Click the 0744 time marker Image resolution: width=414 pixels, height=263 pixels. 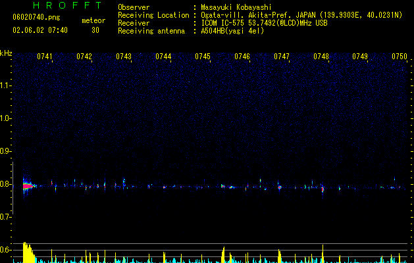163,57
